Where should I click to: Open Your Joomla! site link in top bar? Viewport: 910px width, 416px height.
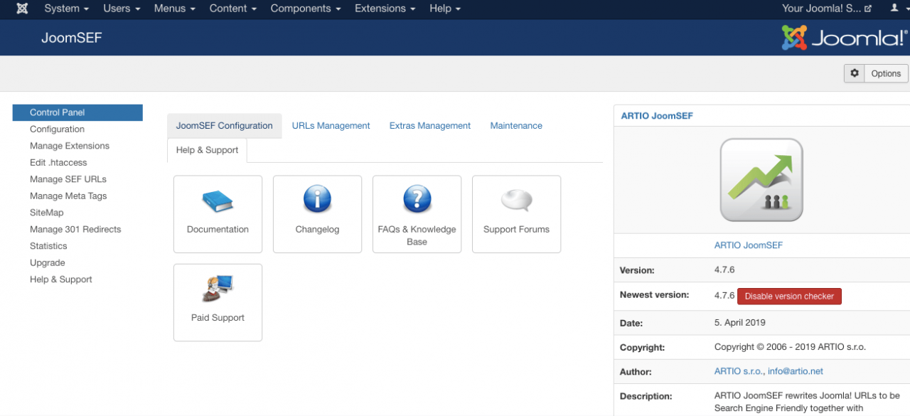pyautogui.click(x=826, y=9)
